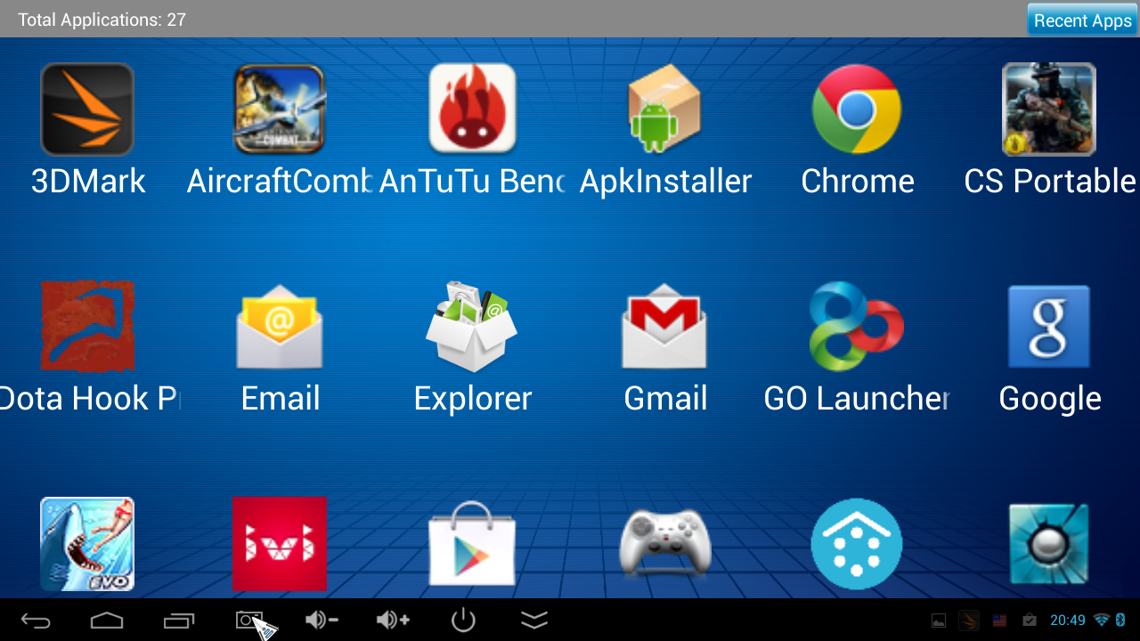
Task: Open the Smash Hit glass ball game
Action: (x=1049, y=544)
